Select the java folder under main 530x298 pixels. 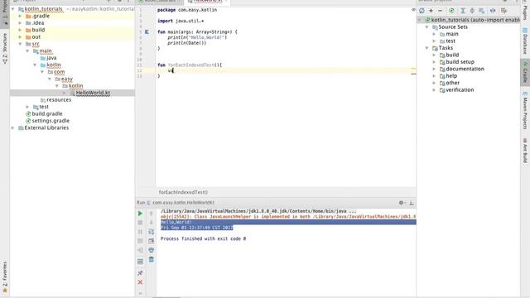point(51,58)
